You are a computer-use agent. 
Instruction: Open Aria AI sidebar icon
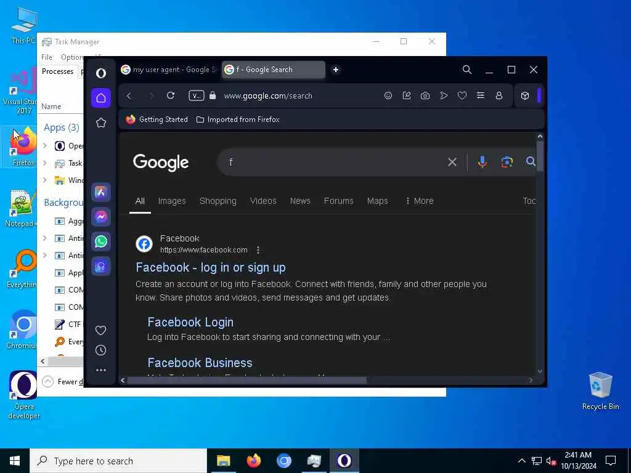(101, 192)
